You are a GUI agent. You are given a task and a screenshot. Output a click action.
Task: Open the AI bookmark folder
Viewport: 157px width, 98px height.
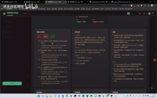(x=102, y=9)
